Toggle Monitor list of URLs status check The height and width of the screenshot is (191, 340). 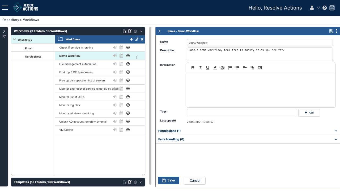pyautogui.click(x=128, y=97)
